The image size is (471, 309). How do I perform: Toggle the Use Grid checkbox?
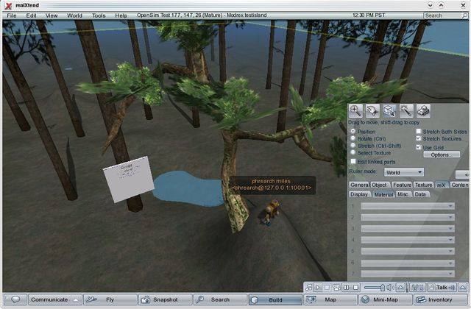[x=419, y=146]
